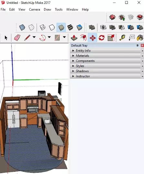Click the Trim solid tool
144x174 pixels.
pyautogui.click(x=131, y=27)
